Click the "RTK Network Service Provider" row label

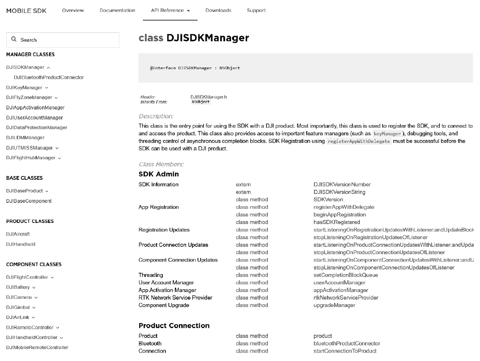pyautogui.click(x=175, y=298)
